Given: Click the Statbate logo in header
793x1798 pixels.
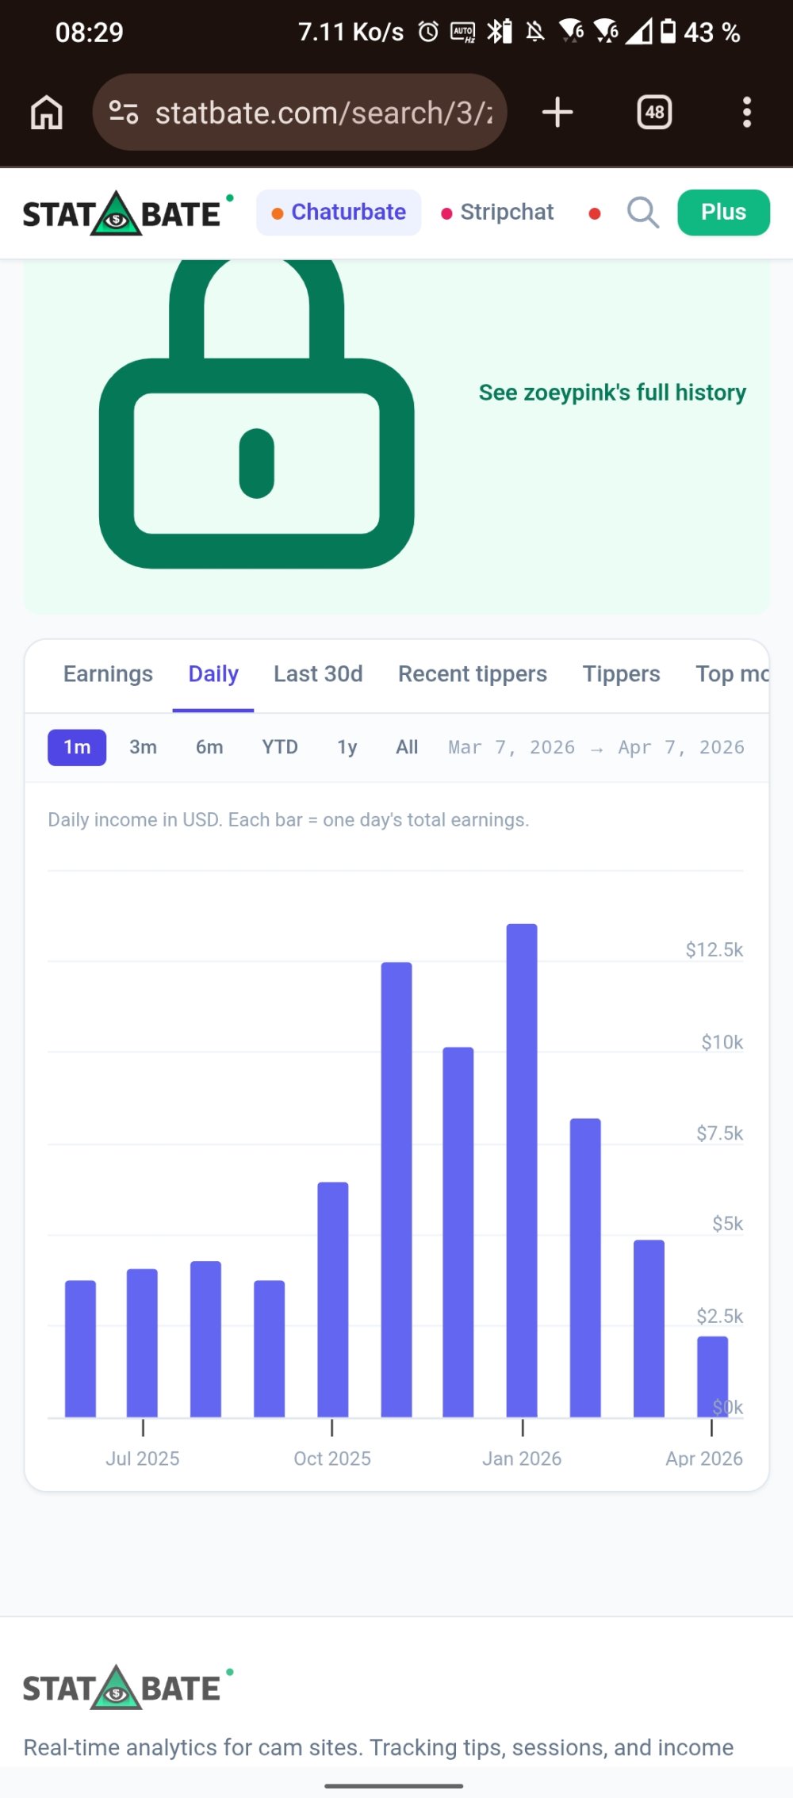Looking at the screenshot, I should (123, 214).
